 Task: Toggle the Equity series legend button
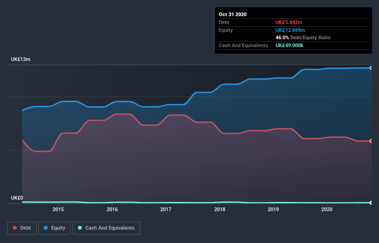coord(54,228)
